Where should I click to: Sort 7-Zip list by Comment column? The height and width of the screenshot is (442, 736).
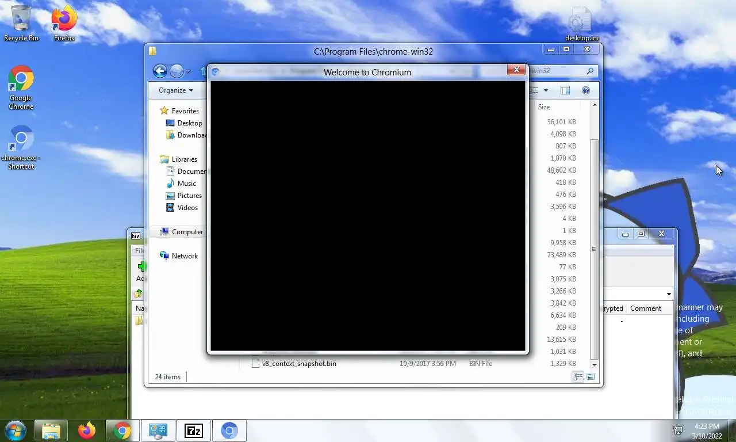[x=645, y=308]
